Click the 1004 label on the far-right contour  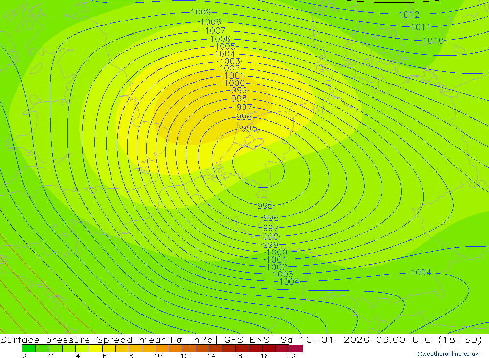click(x=421, y=273)
